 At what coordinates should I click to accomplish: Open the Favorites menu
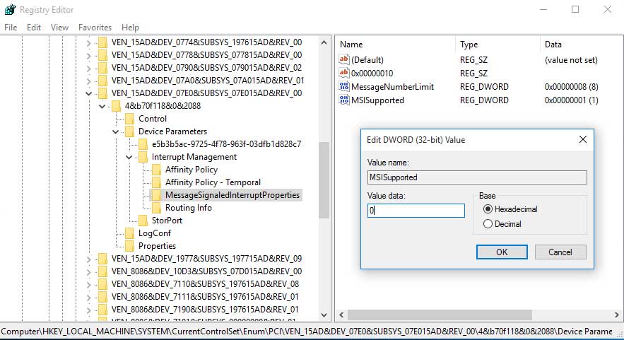point(95,28)
